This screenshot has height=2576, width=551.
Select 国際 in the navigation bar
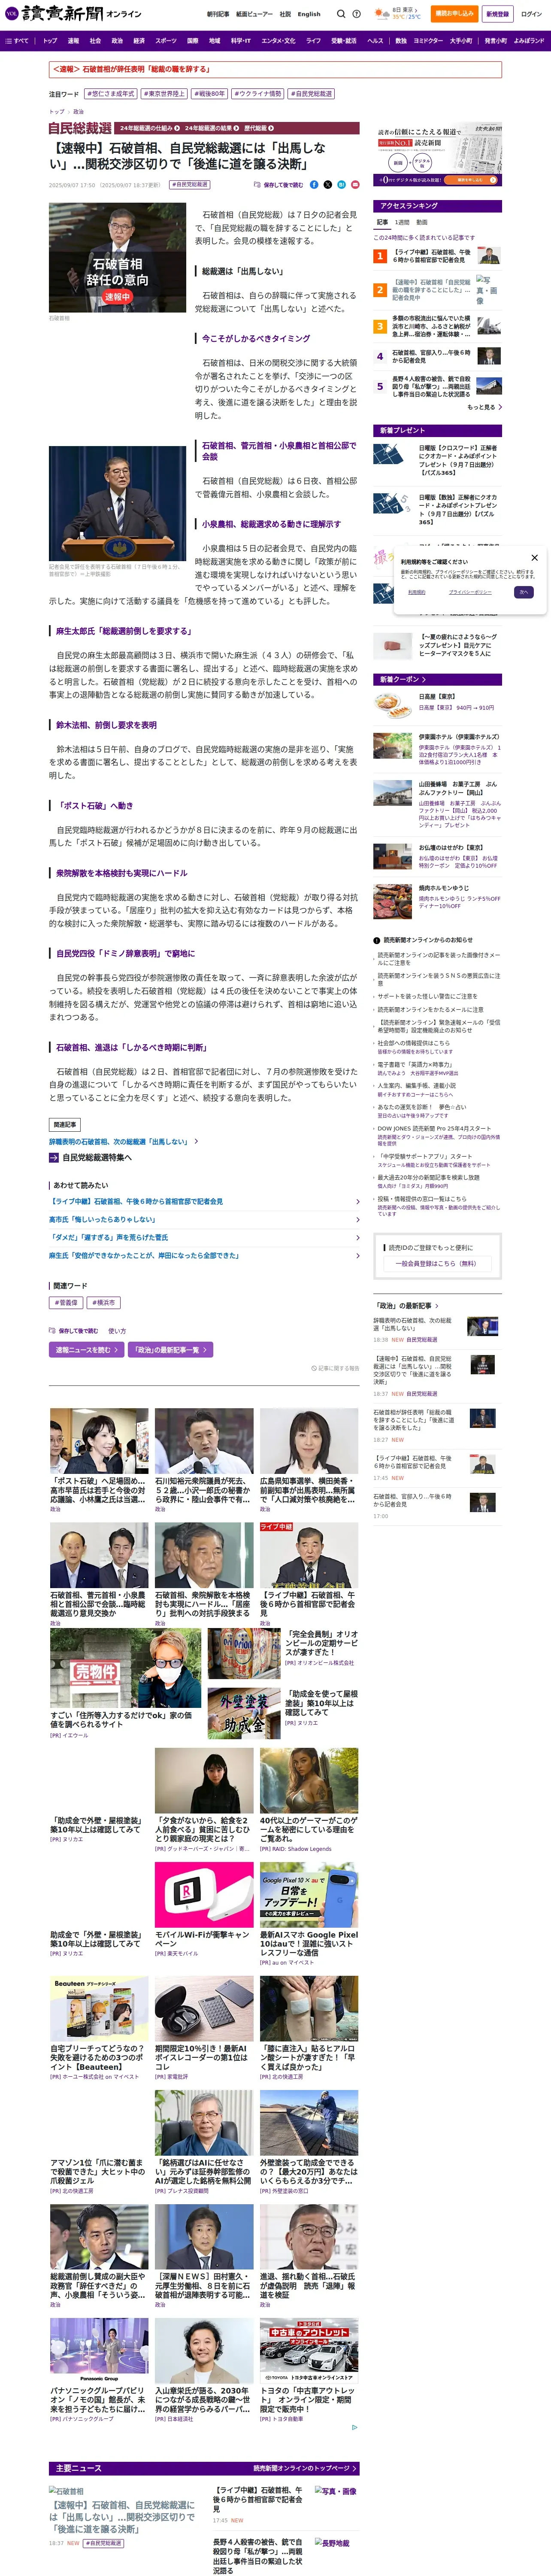(193, 41)
